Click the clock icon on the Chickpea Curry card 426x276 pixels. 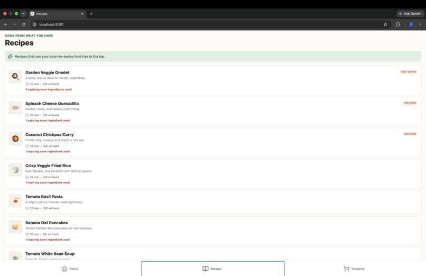(27, 146)
